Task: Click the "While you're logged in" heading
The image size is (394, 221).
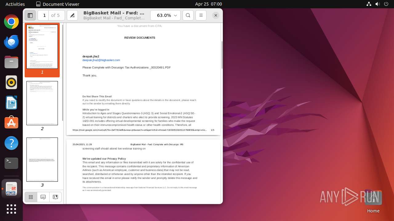Action: pos(96,110)
